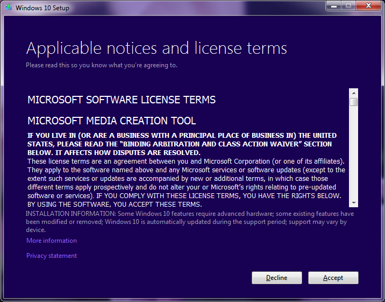
Task: Click the Windows 10 Setup title bar icon
Action: point(9,8)
